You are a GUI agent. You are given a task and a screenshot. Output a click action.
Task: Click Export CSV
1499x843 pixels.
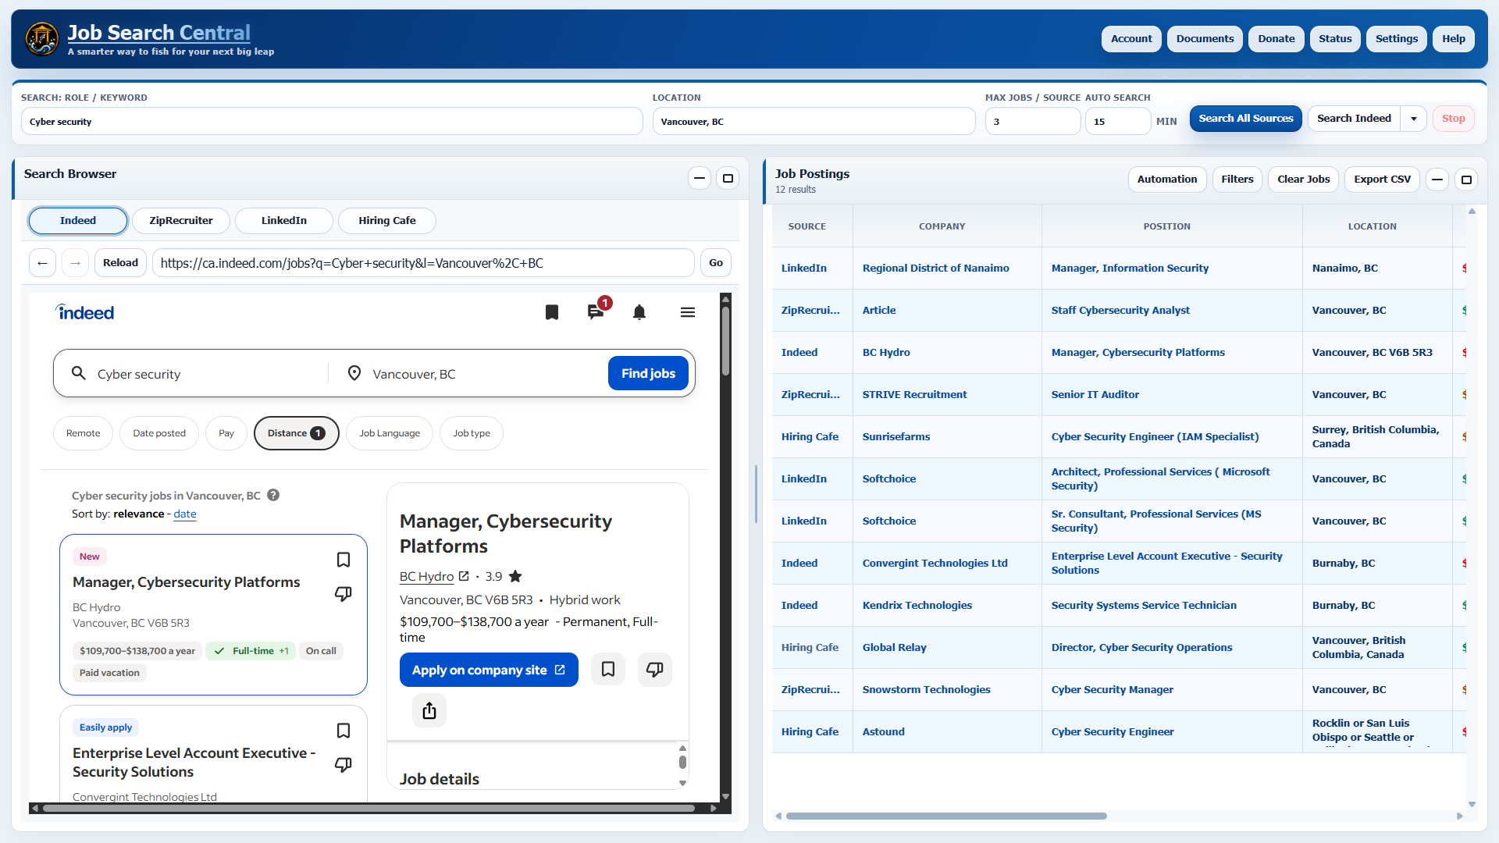click(1383, 180)
